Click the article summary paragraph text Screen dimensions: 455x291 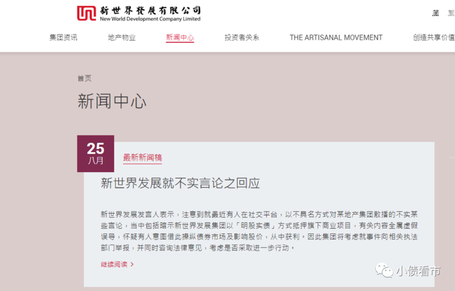click(259, 231)
